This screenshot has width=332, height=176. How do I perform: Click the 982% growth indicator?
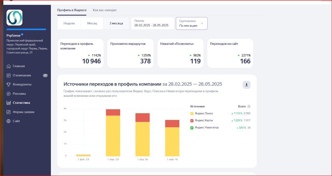pos(195,55)
